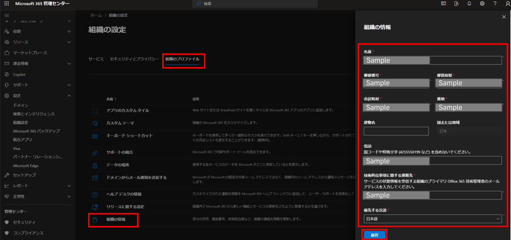This screenshot has height=240, width=511.
Task: Click the セキュリティ shield icon
Action: coord(6,222)
